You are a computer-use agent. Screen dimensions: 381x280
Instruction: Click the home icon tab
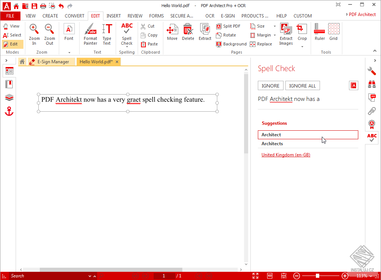click(22, 62)
